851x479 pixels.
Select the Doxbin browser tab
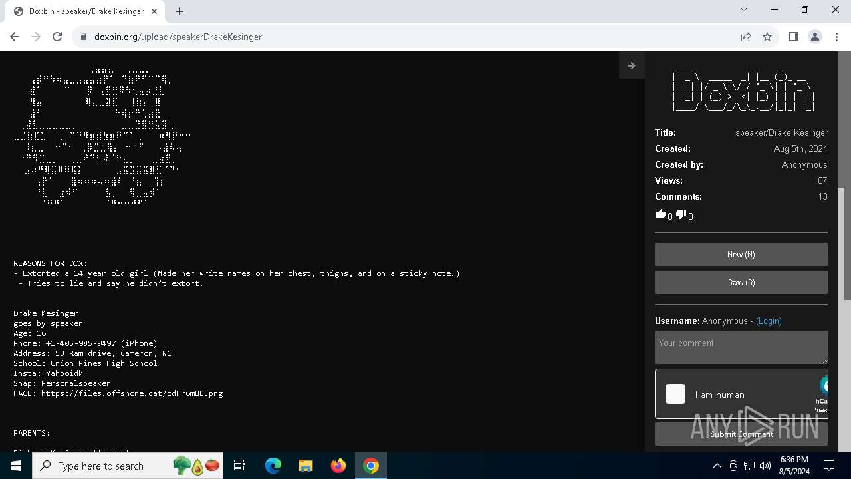[x=85, y=11]
